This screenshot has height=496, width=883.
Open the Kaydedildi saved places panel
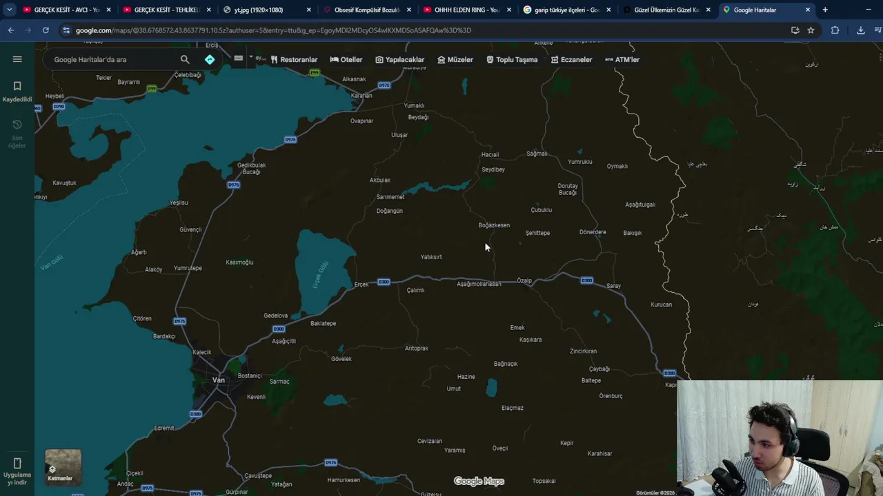tap(17, 91)
